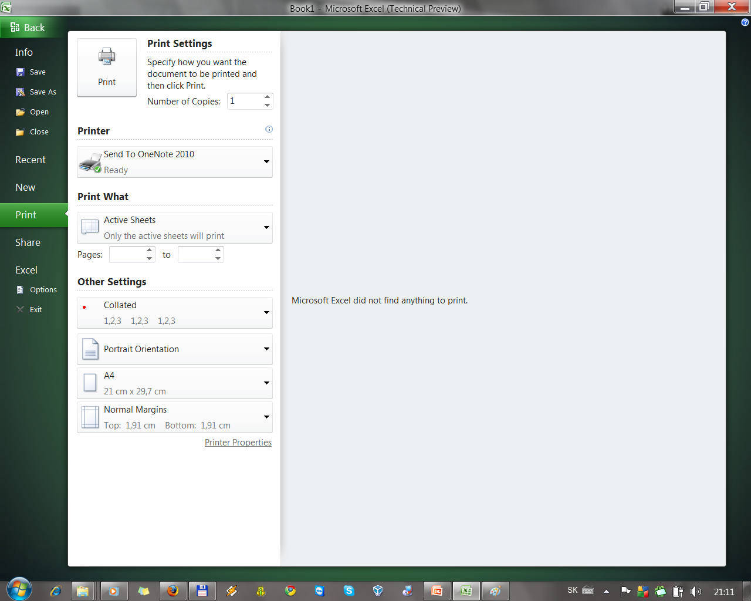The height and width of the screenshot is (601, 751).
Task: Show hidden tray icons arrow
Action: [607, 591]
